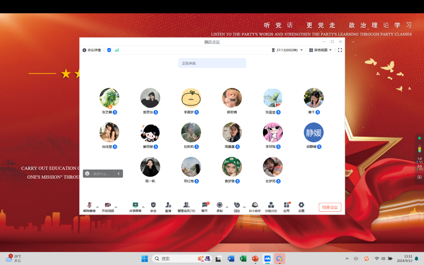
Task: Open 会议详情 meeting details
Action: [x=92, y=50]
